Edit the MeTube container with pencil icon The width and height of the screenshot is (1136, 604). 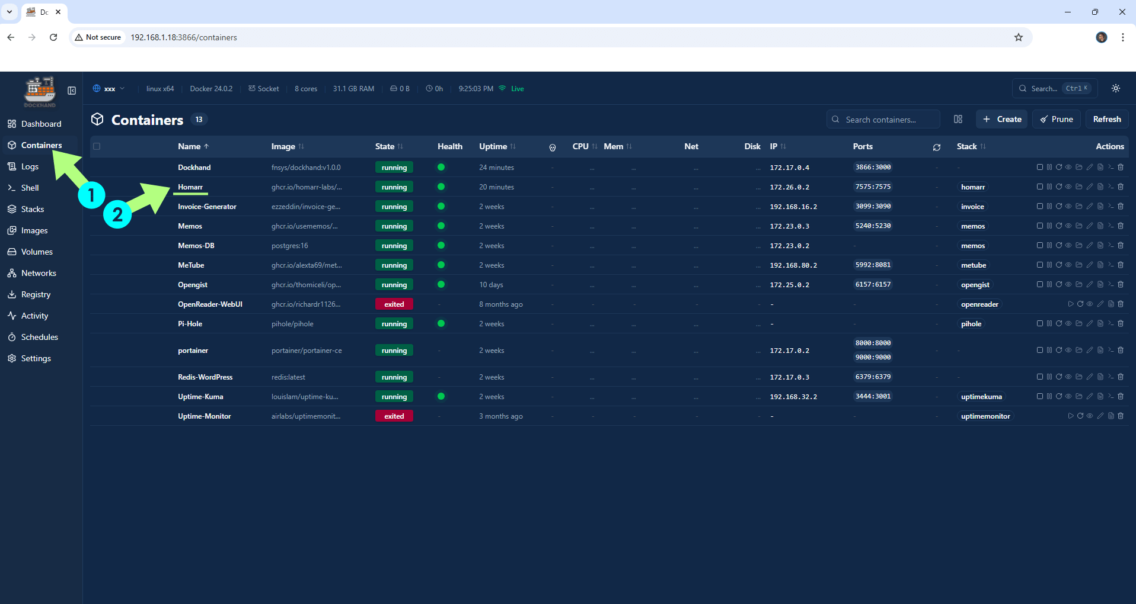click(x=1090, y=265)
